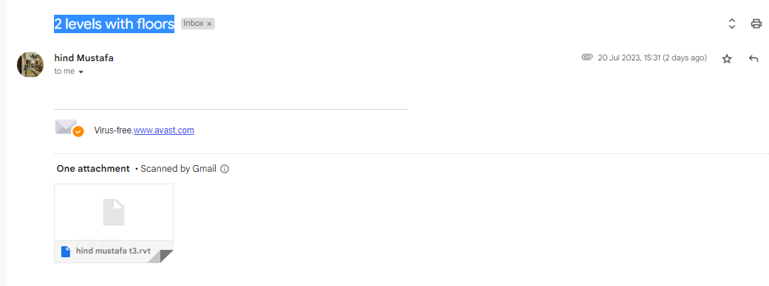Expand recipient details arrow next to 'to me'
The width and height of the screenshot is (769, 286).
81,72
